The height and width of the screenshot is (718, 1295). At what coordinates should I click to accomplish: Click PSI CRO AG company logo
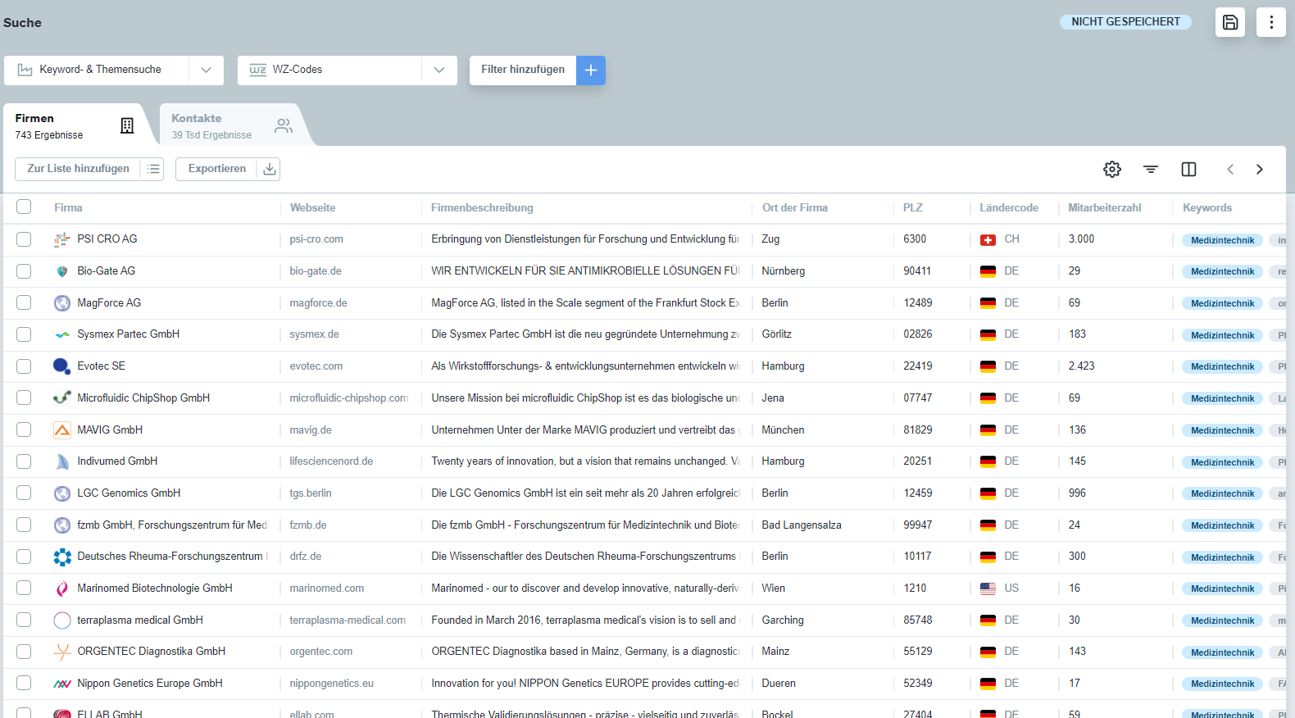point(62,239)
